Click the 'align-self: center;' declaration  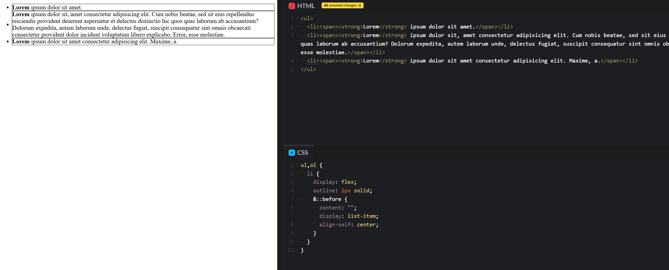[x=349, y=225]
